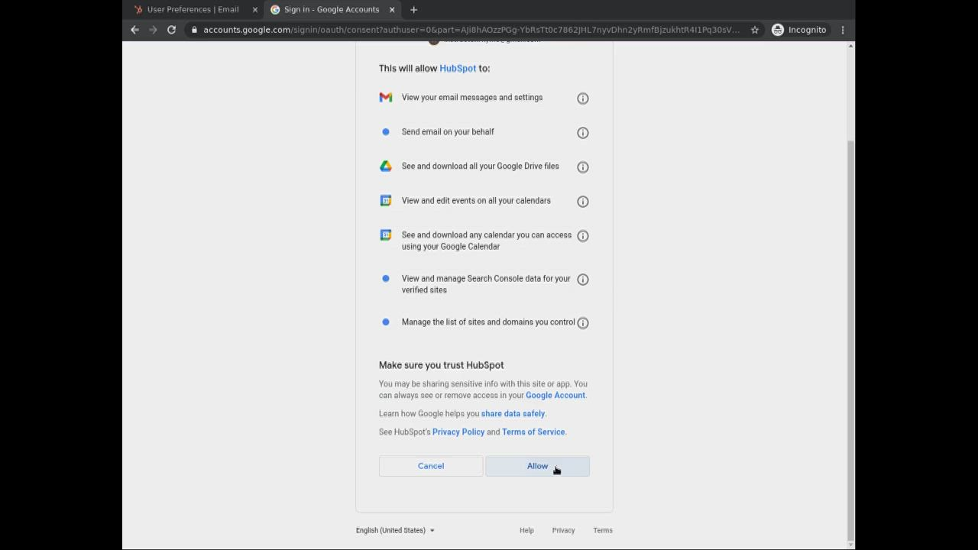Open a new browser tab
The height and width of the screenshot is (550, 978).
click(x=413, y=9)
